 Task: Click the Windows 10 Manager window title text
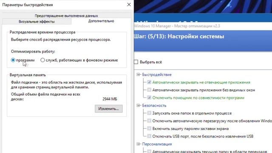point(177,26)
